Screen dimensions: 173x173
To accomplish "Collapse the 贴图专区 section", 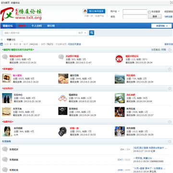I will [x=170, y=122].
